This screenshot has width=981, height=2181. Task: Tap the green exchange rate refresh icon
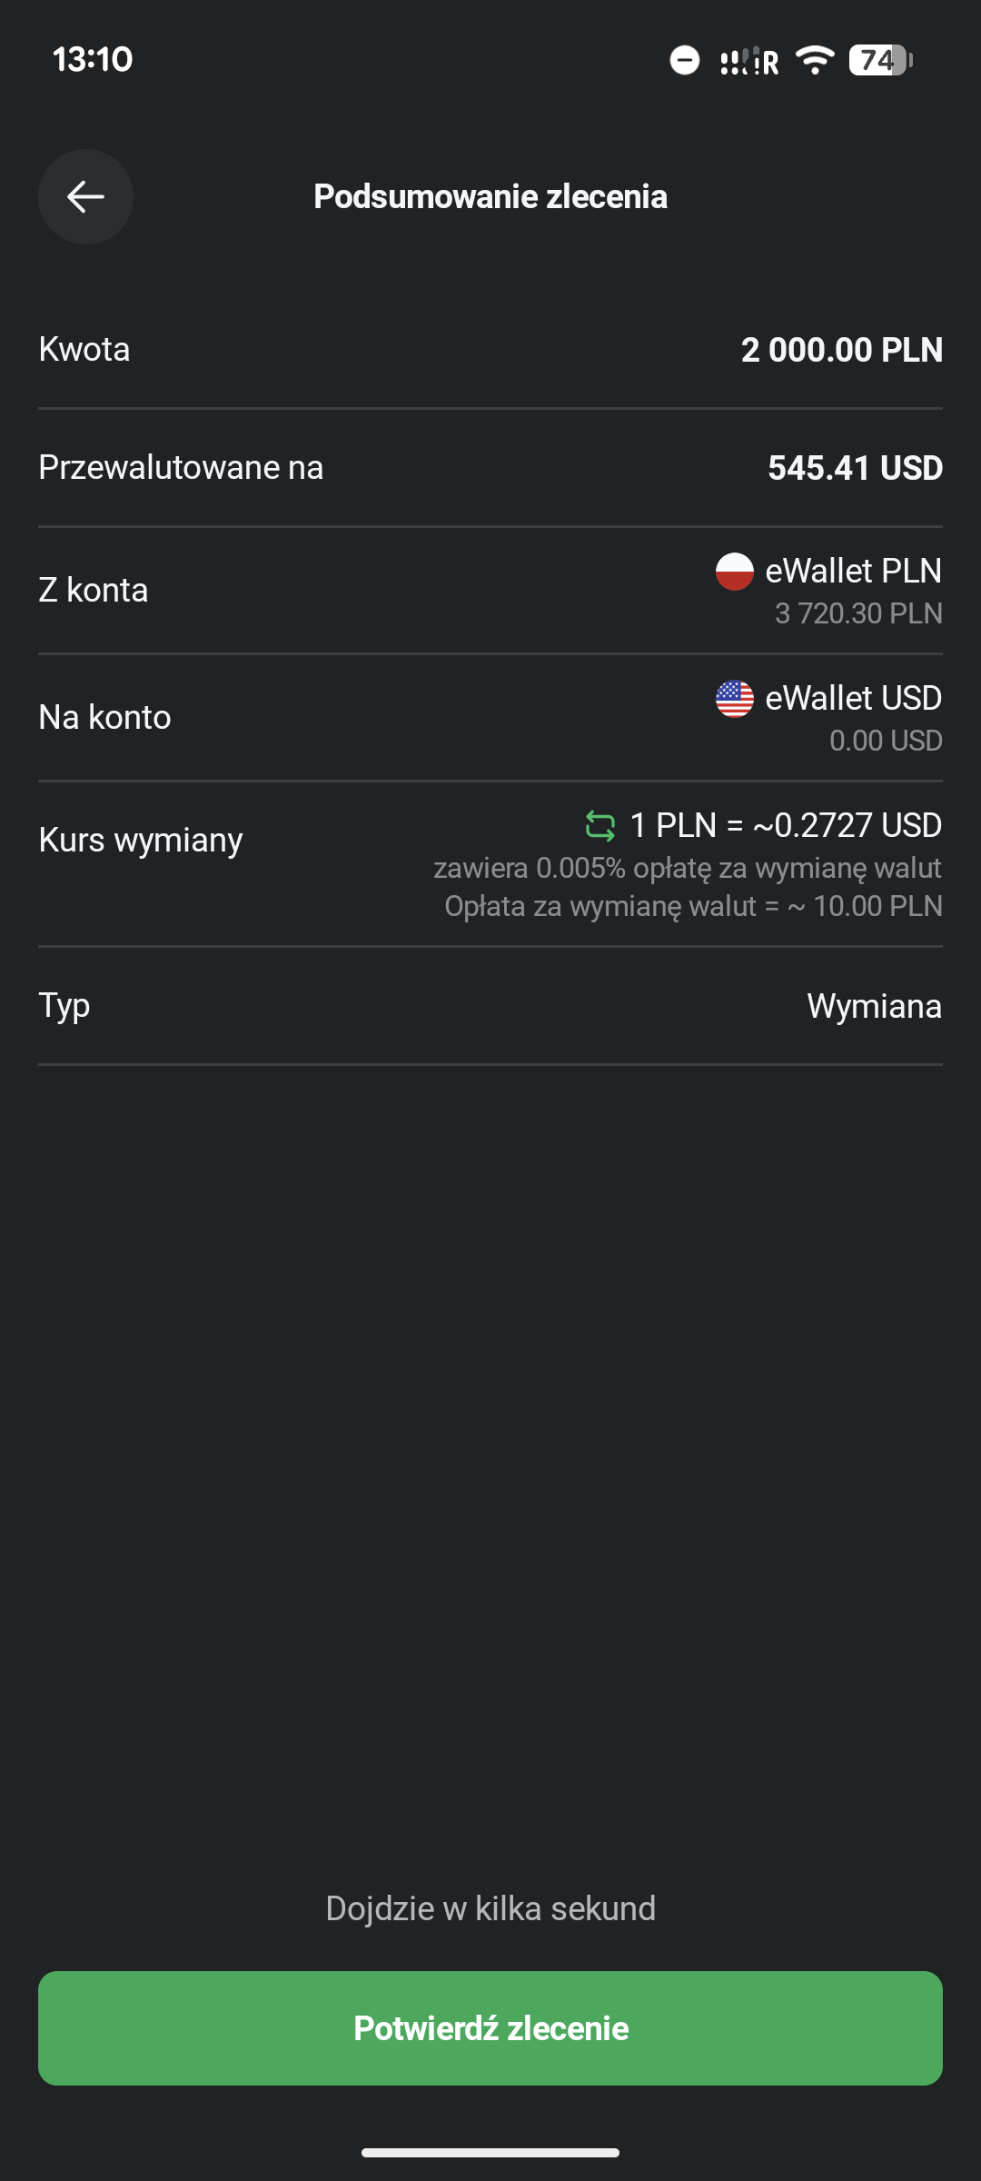tap(599, 825)
